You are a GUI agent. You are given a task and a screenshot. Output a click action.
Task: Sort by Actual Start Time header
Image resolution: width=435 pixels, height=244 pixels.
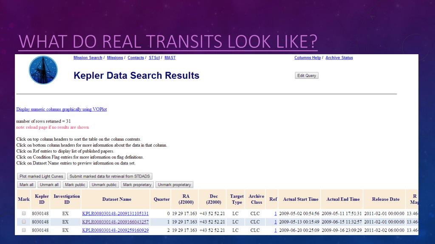pyautogui.click(x=300, y=199)
